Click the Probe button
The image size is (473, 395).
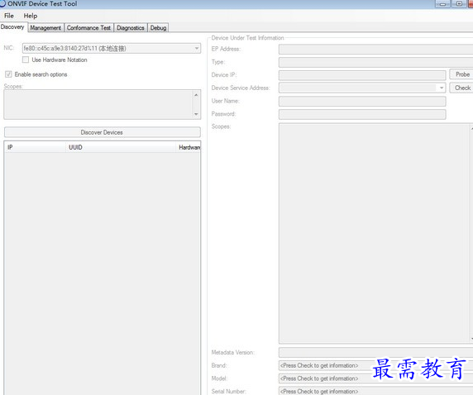[461, 74]
